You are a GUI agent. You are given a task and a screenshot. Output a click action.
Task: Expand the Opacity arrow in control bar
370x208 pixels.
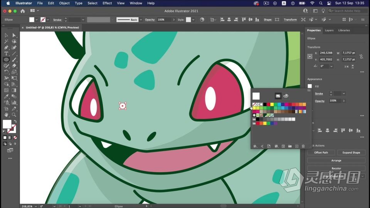point(174,20)
